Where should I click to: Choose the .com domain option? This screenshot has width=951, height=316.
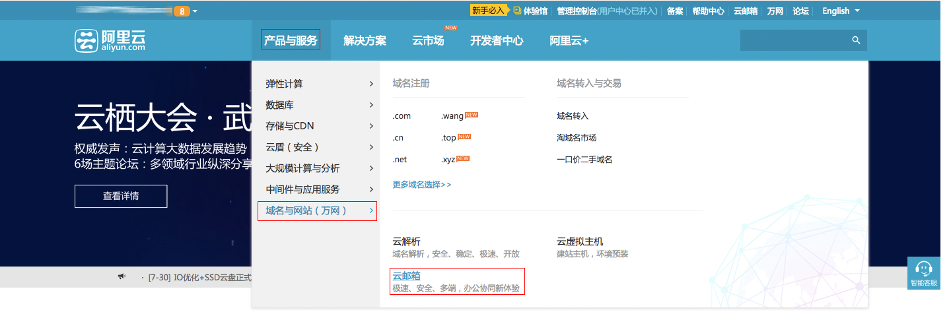coord(402,116)
